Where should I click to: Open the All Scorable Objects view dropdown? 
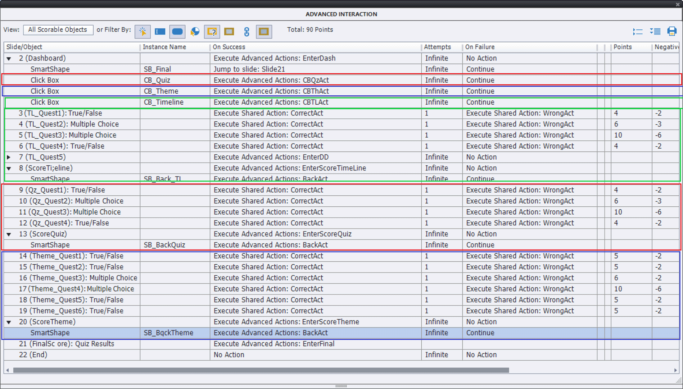(x=58, y=30)
